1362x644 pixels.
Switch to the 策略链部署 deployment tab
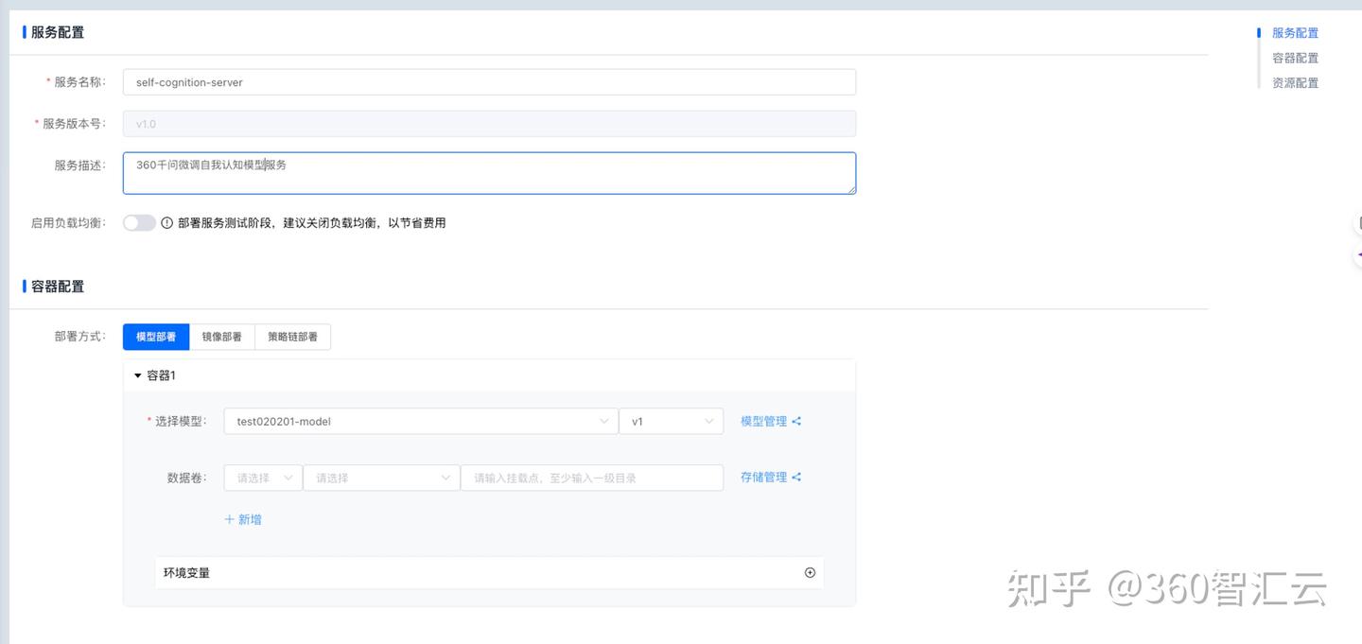(292, 336)
